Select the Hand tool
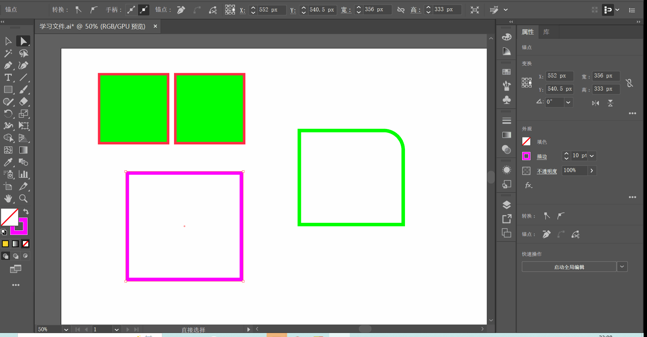The width and height of the screenshot is (647, 337). click(8, 199)
